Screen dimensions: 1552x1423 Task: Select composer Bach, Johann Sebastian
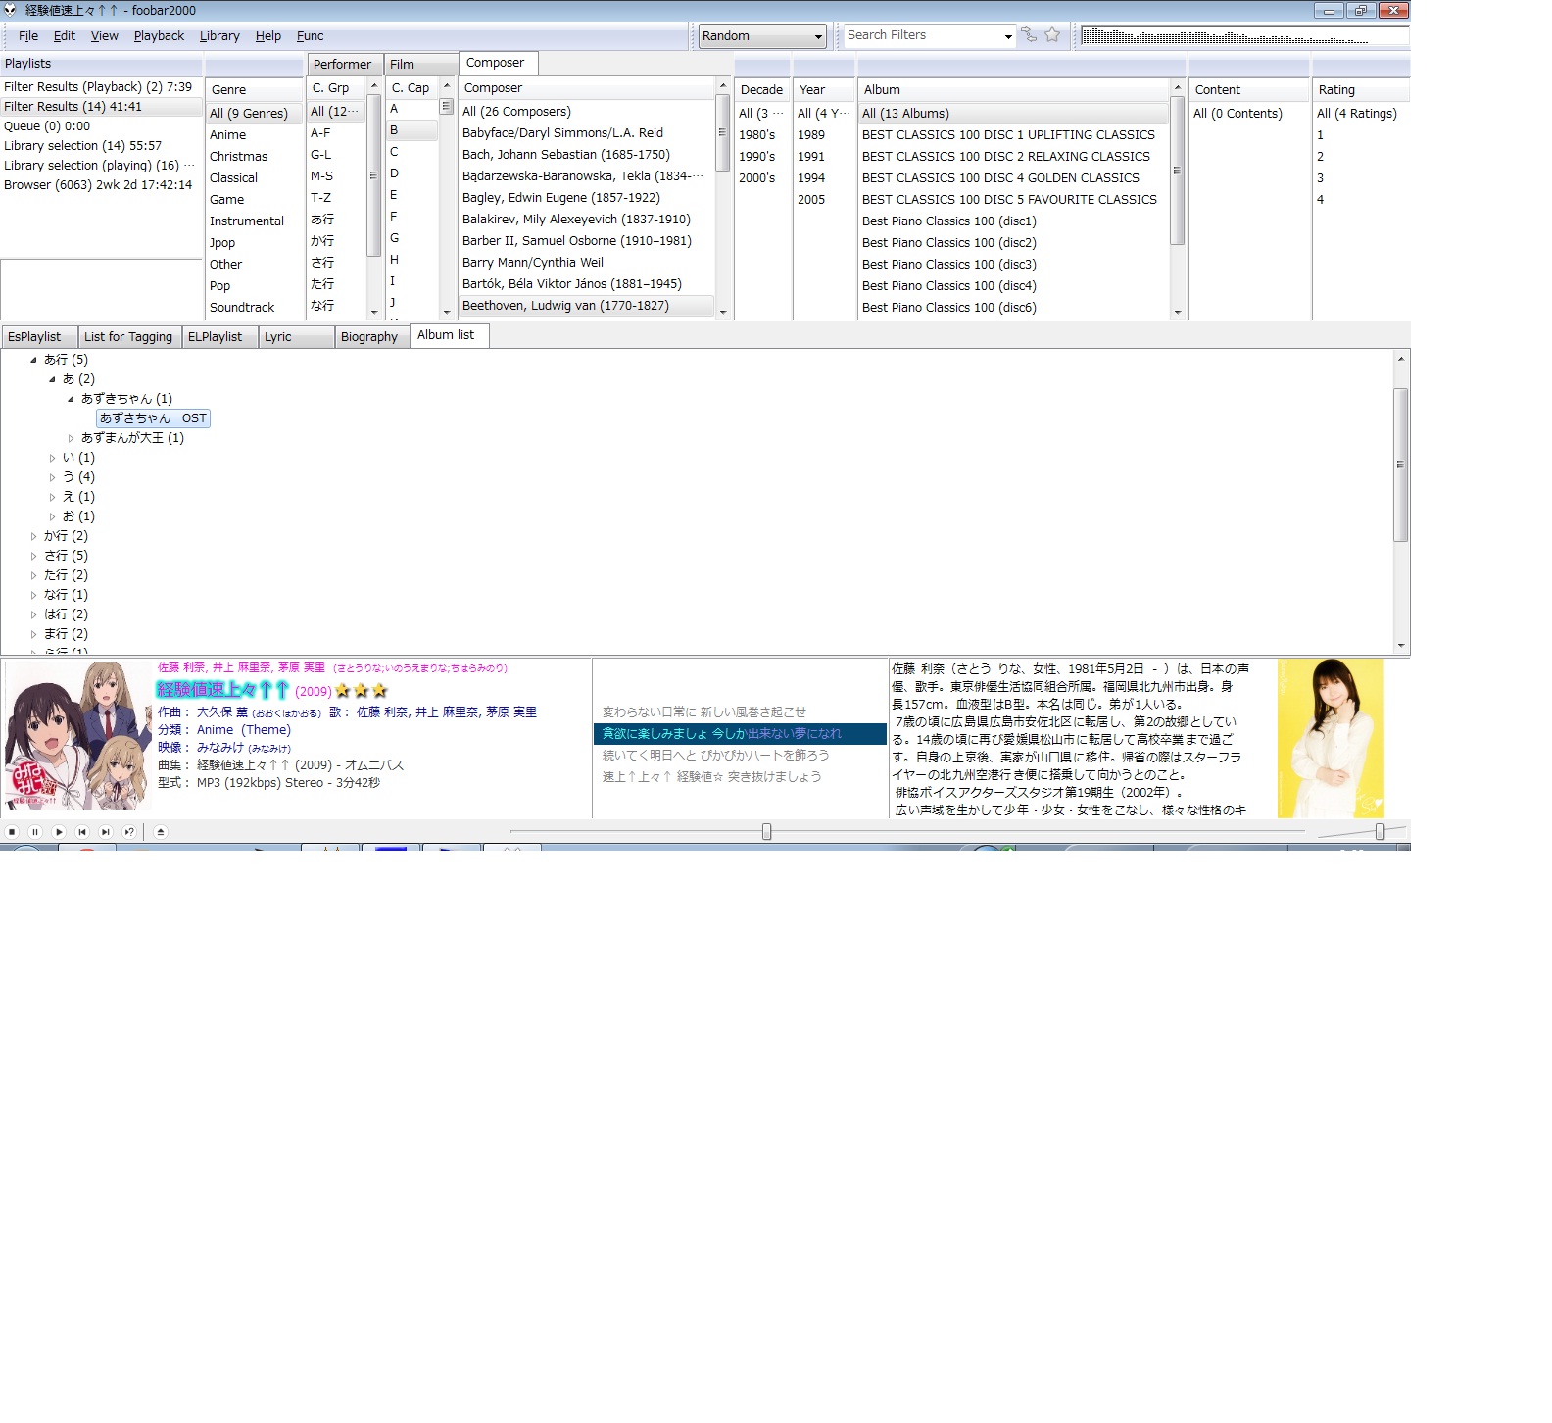587,155
